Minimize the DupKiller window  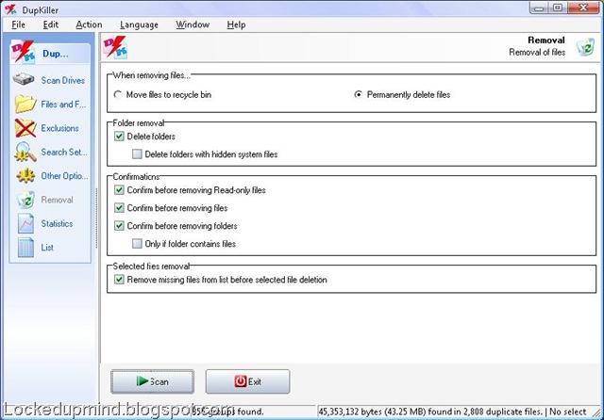click(x=539, y=8)
